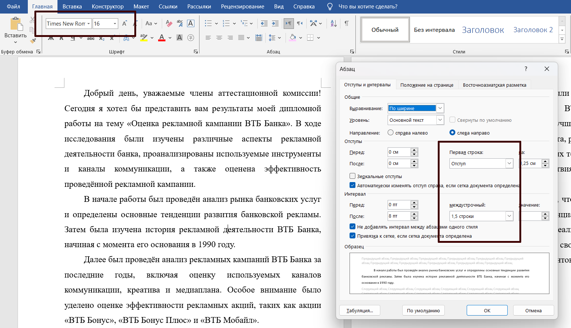
Task: Apply Character Shading
Action: (179, 38)
